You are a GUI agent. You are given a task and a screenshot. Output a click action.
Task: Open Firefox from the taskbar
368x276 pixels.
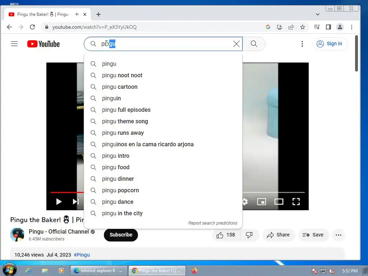(x=194, y=271)
